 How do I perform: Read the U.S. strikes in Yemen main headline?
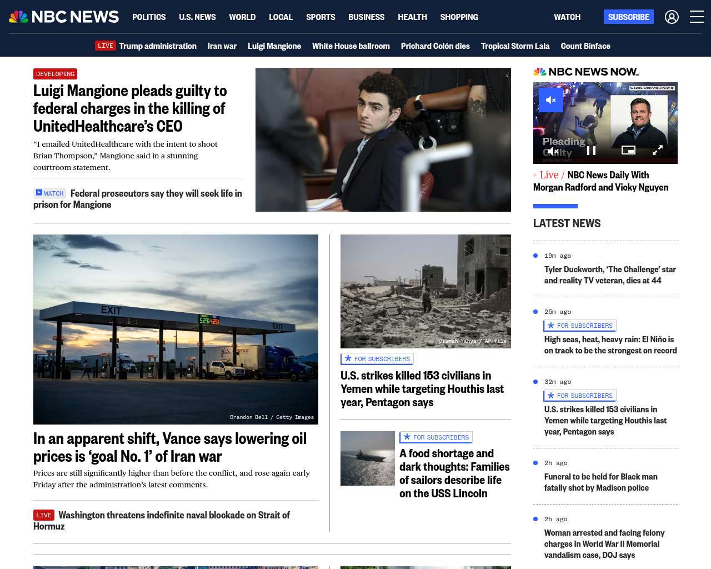pyautogui.click(x=422, y=389)
